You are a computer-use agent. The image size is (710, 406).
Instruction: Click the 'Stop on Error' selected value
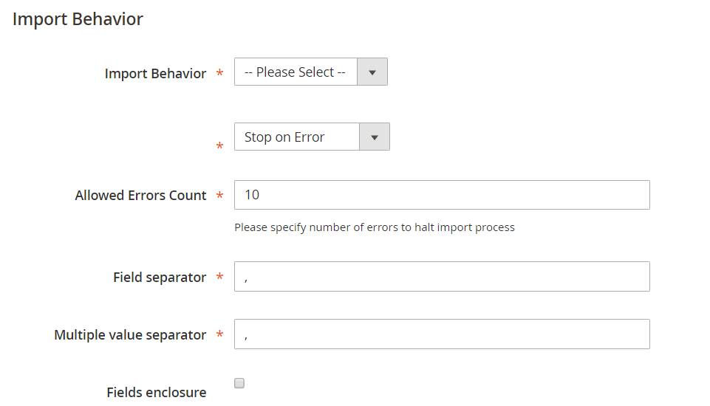(x=284, y=137)
